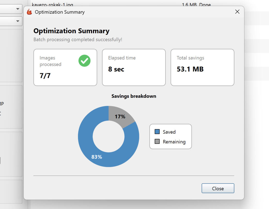269x209 pixels.
Task: Click the donut chart center hole
Action: [109, 136]
